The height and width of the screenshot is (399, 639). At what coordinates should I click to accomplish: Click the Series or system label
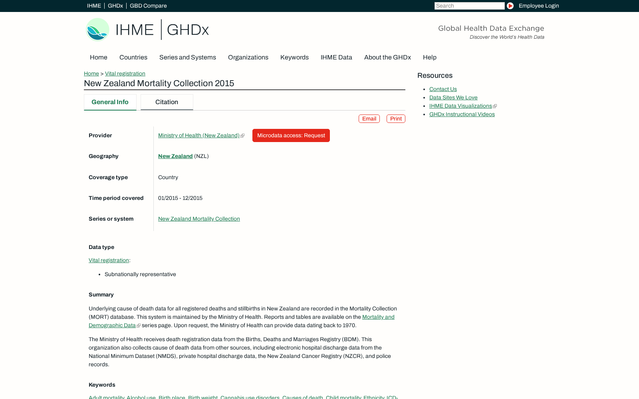point(111,219)
